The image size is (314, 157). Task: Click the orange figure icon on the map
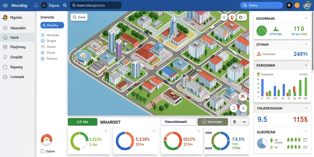tap(243, 97)
